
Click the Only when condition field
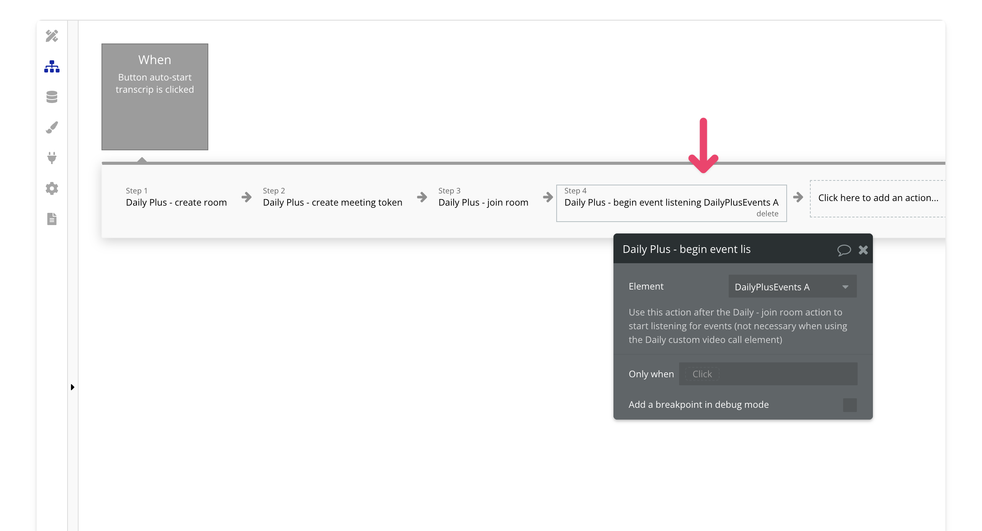(x=768, y=374)
